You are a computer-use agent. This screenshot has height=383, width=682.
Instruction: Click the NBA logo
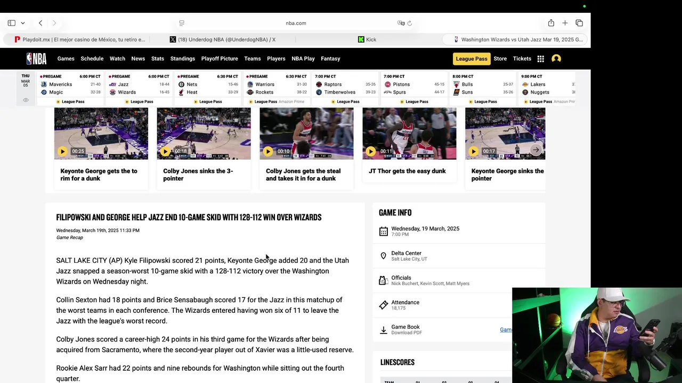pyautogui.click(x=36, y=59)
